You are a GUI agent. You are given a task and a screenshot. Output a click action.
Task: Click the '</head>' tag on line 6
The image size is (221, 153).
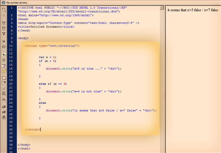click(24, 31)
